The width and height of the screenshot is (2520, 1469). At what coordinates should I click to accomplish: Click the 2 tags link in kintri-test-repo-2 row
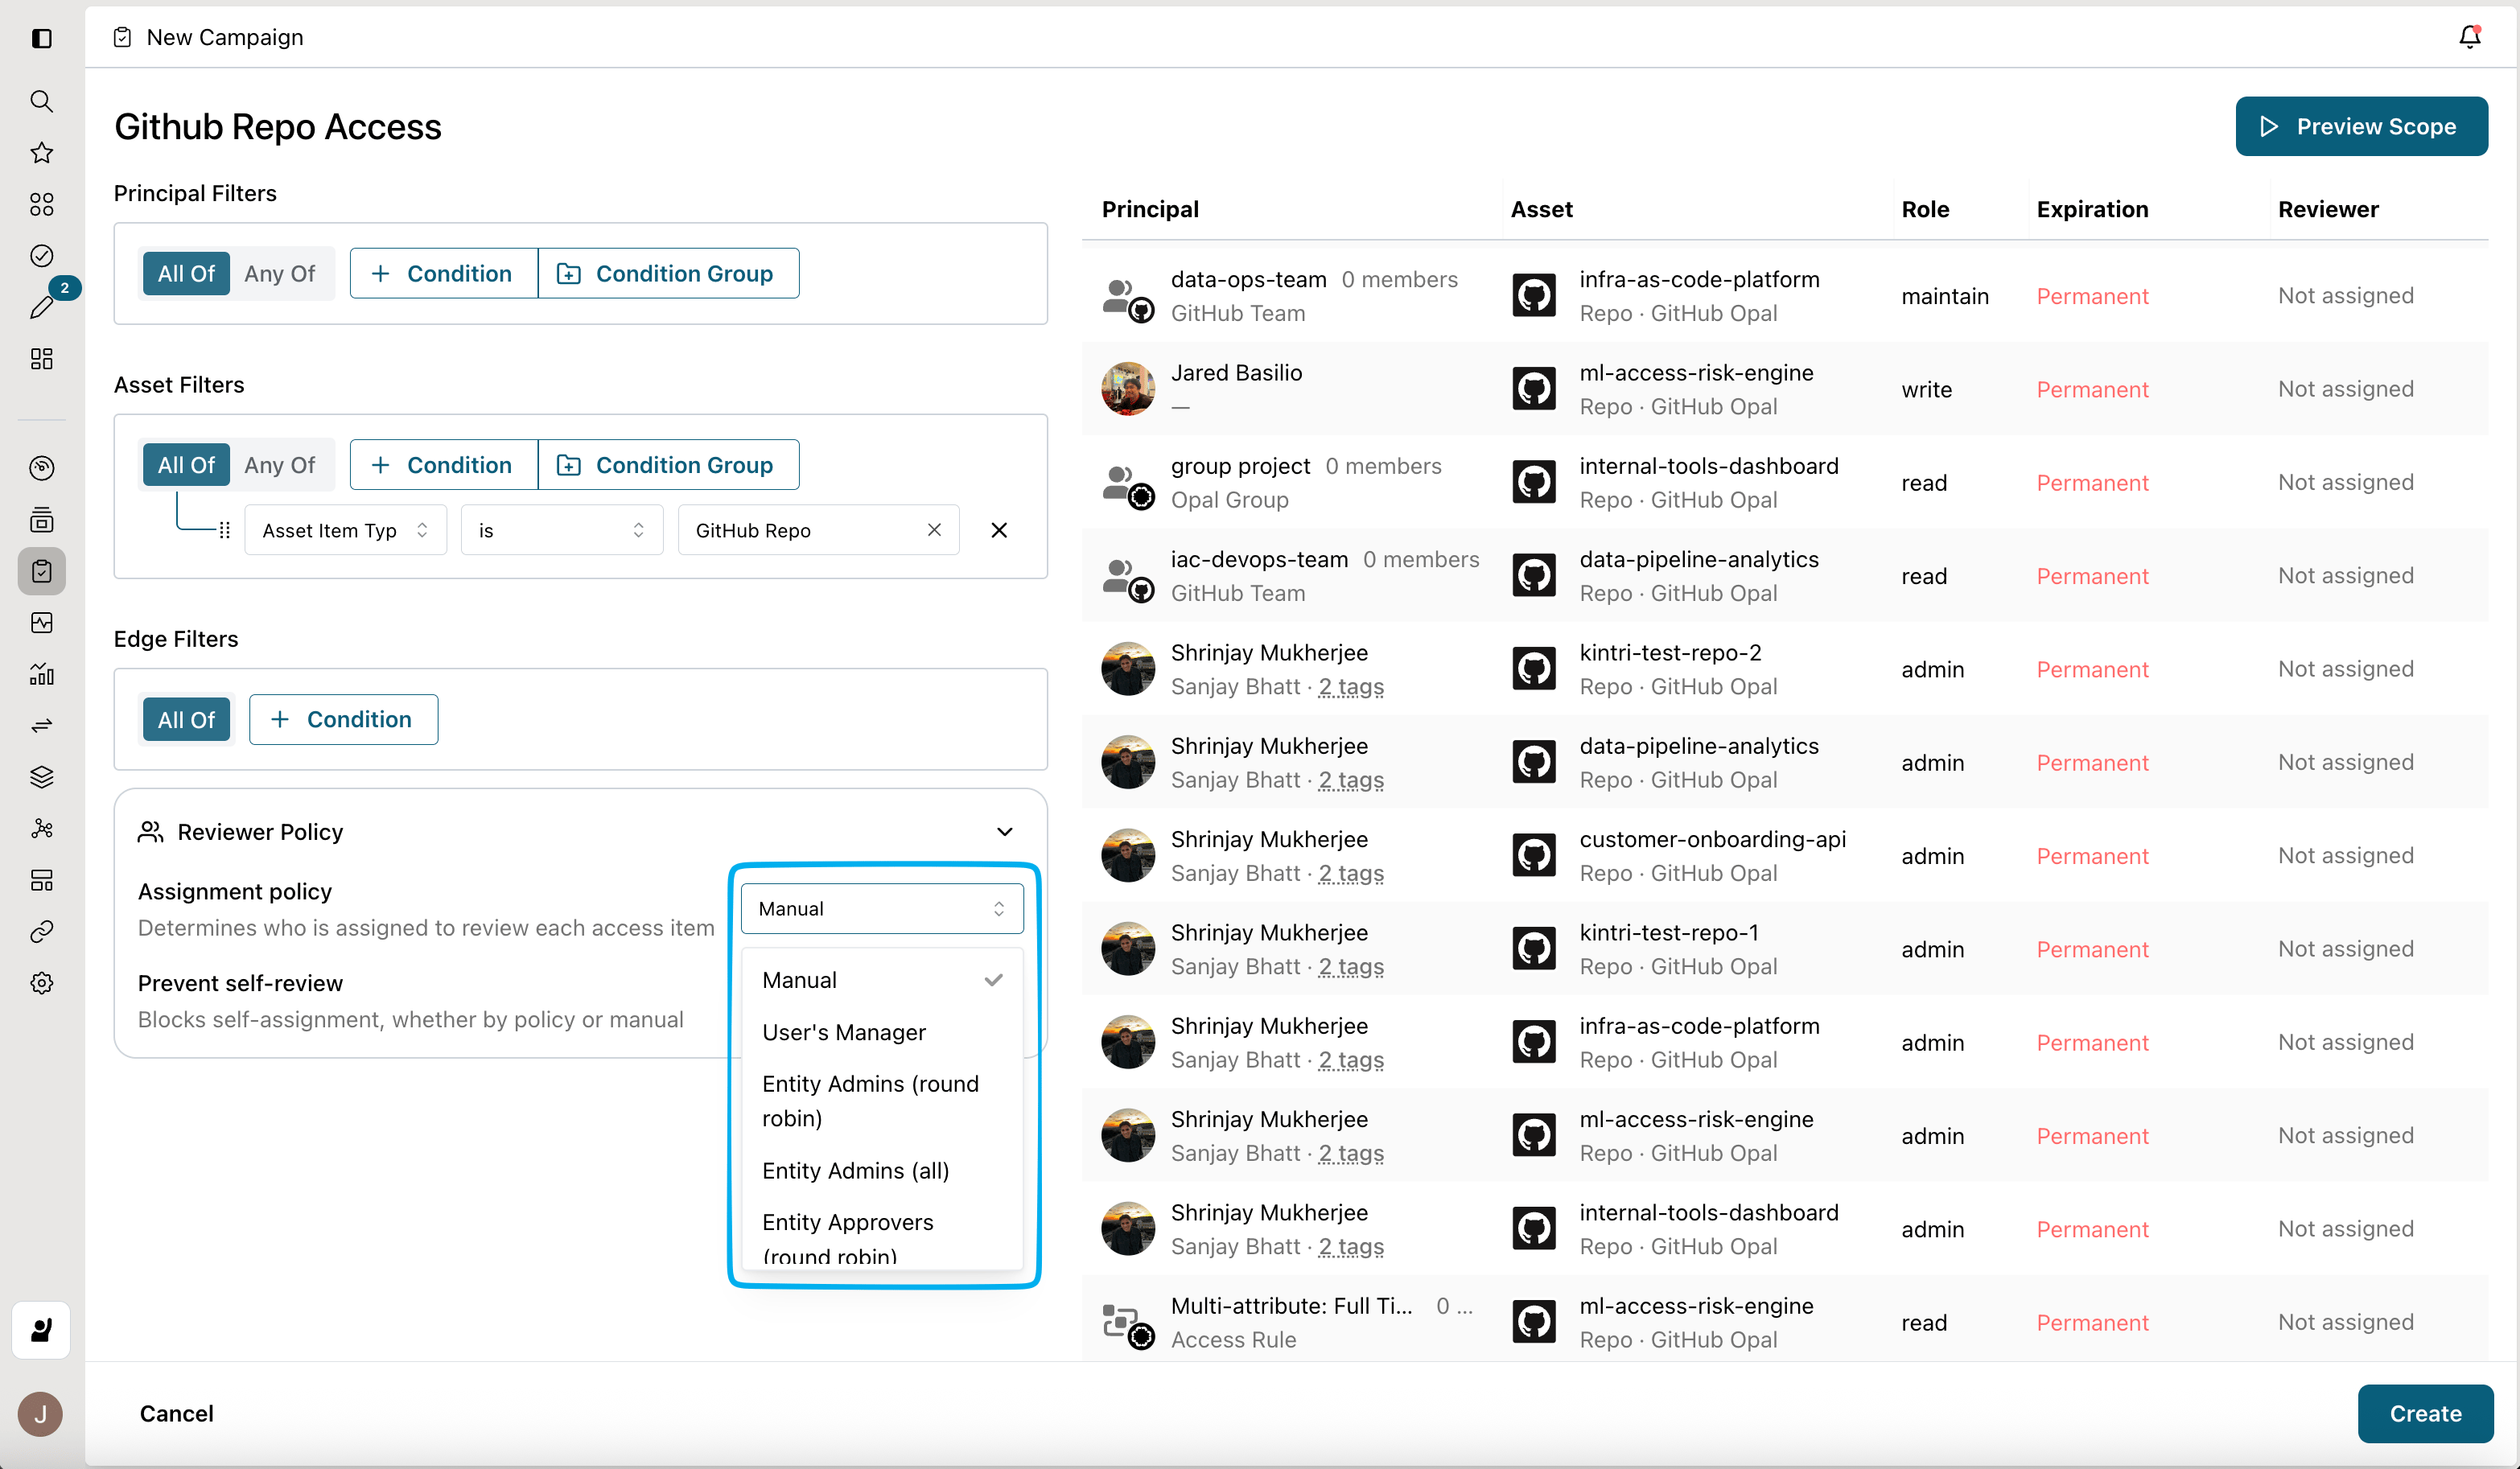point(1351,687)
